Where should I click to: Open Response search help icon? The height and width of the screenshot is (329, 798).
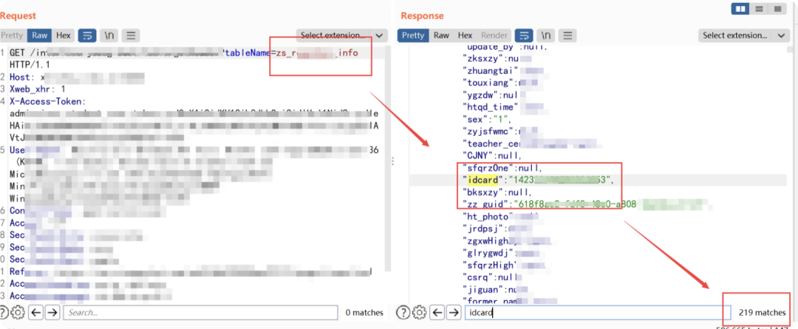[403, 312]
